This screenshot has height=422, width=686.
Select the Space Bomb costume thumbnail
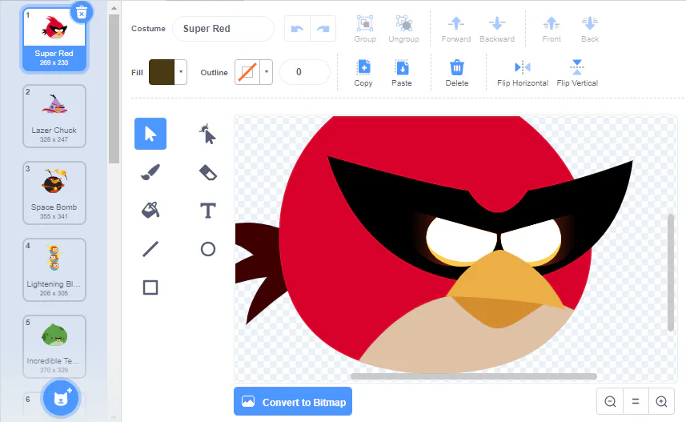click(x=54, y=193)
